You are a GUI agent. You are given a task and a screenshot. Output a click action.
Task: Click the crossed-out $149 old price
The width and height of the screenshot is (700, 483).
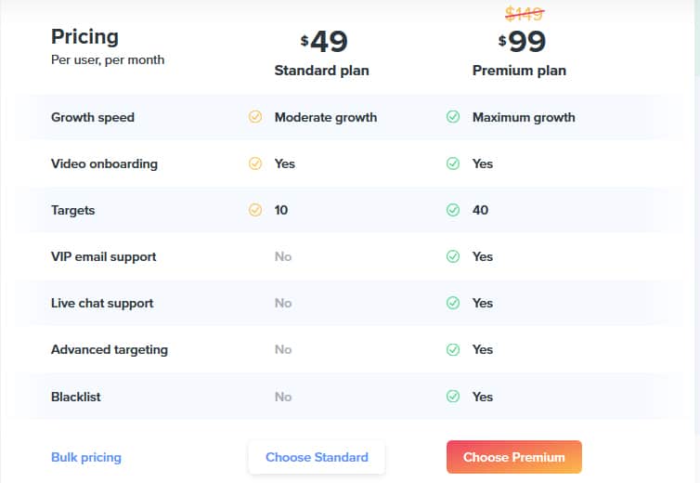(525, 14)
